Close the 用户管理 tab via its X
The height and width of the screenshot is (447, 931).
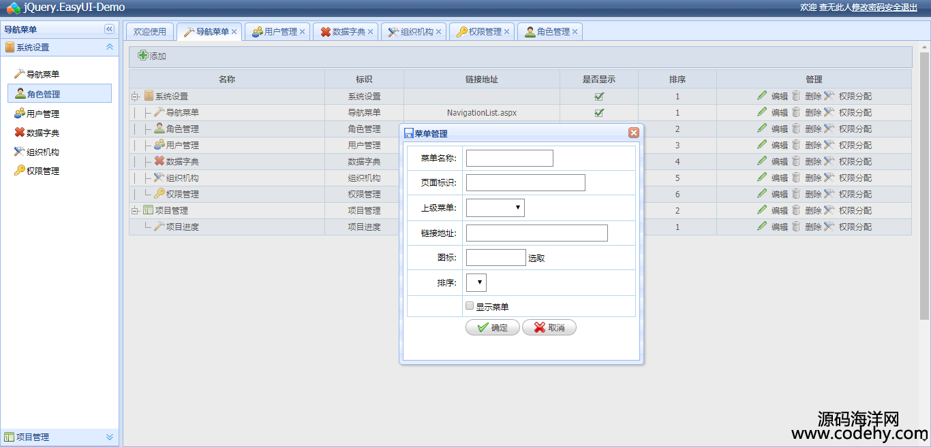pos(303,32)
